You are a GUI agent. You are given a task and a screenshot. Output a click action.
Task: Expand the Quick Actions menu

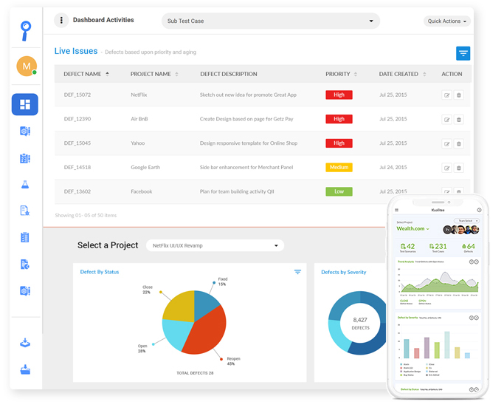[x=446, y=21]
